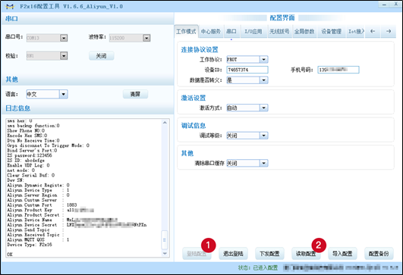
Task: Click the tab scroll right arrow
Action: tap(389, 31)
